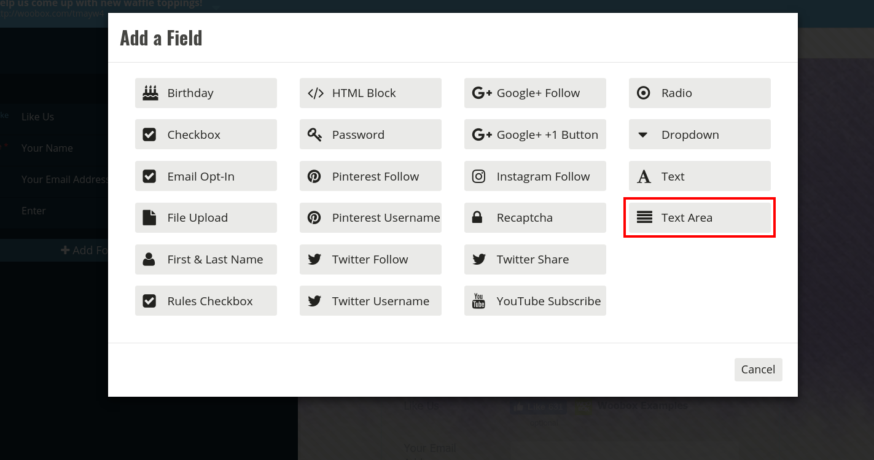This screenshot has width=874, height=460.
Task: Add a Radio field
Action: tap(700, 93)
